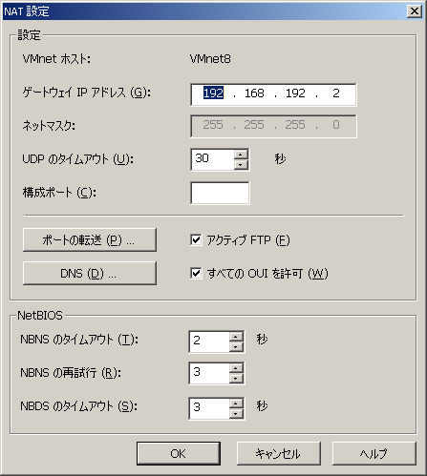Open help with the ヘルプ button
Screen dimensions: 427x476
click(x=374, y=453)
